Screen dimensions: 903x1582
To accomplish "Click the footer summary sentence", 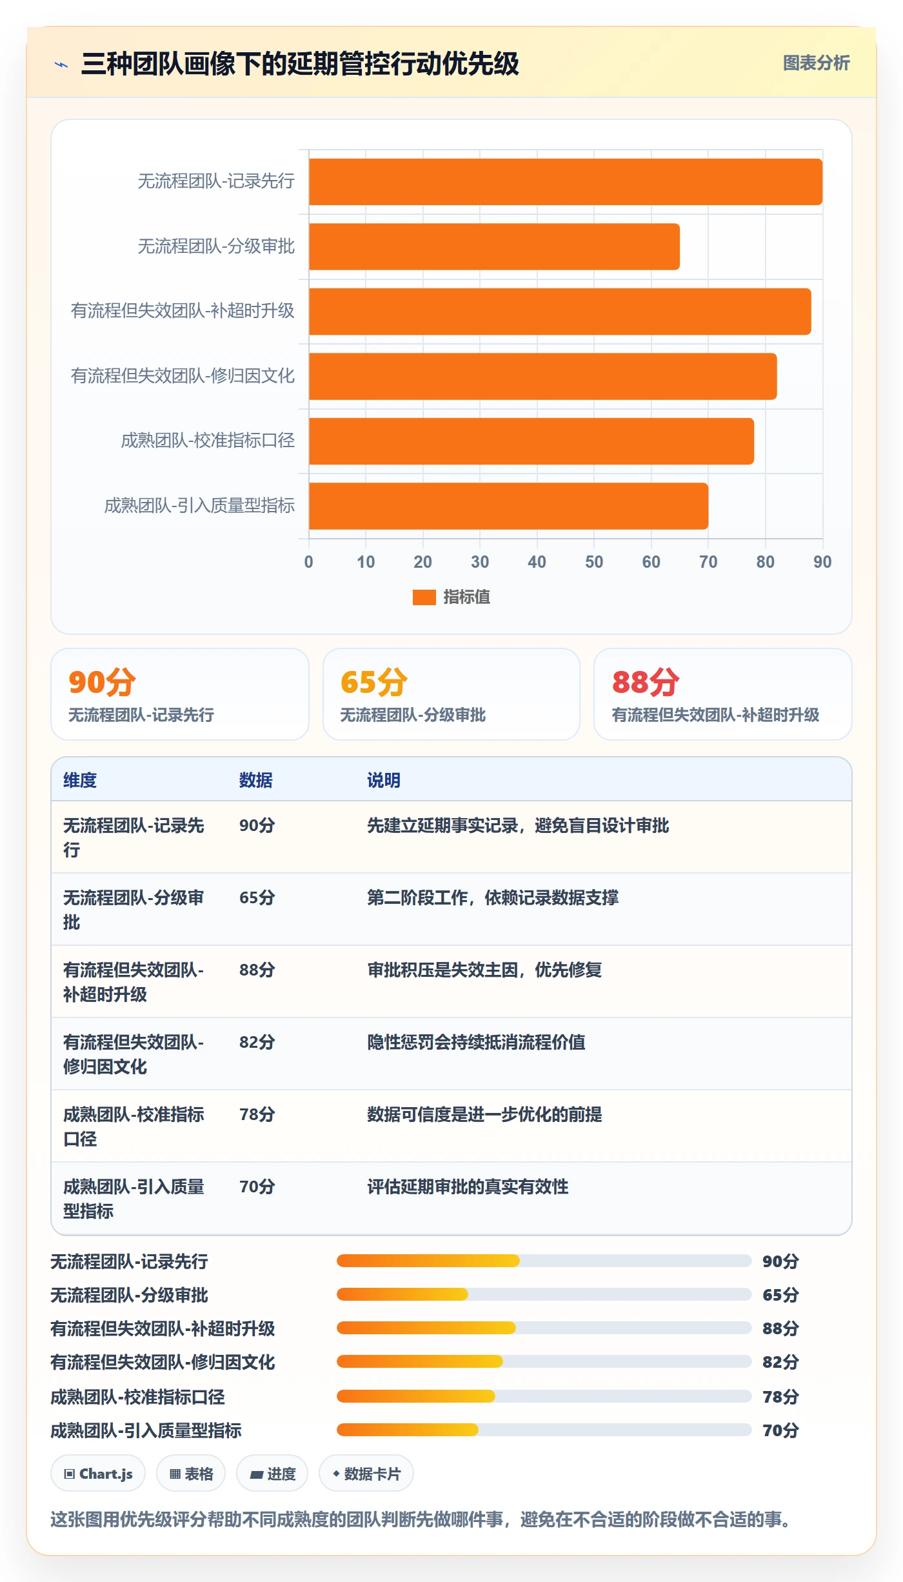I will [x=422, y=1519].
